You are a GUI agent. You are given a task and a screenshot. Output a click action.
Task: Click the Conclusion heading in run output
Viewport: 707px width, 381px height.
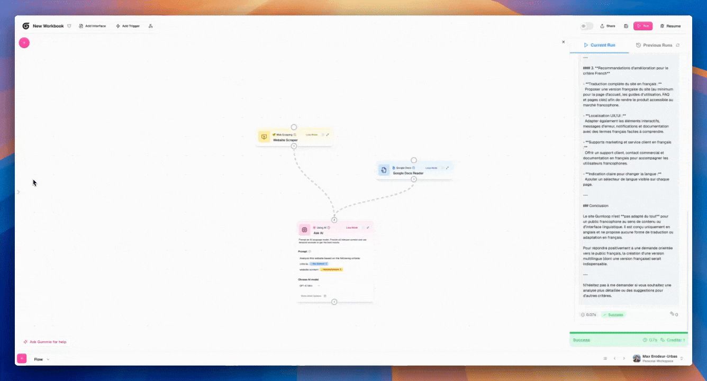[595, 206]
